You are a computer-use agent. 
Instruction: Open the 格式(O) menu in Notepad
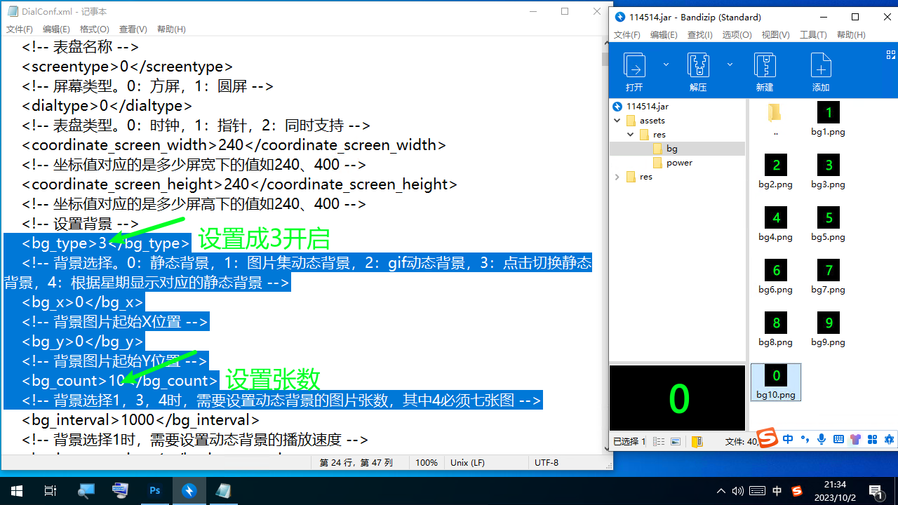point(94,29)
